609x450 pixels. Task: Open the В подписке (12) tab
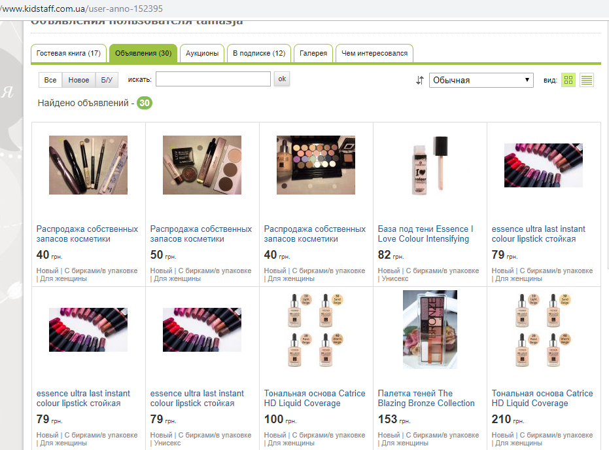click(x=259, y=53)
